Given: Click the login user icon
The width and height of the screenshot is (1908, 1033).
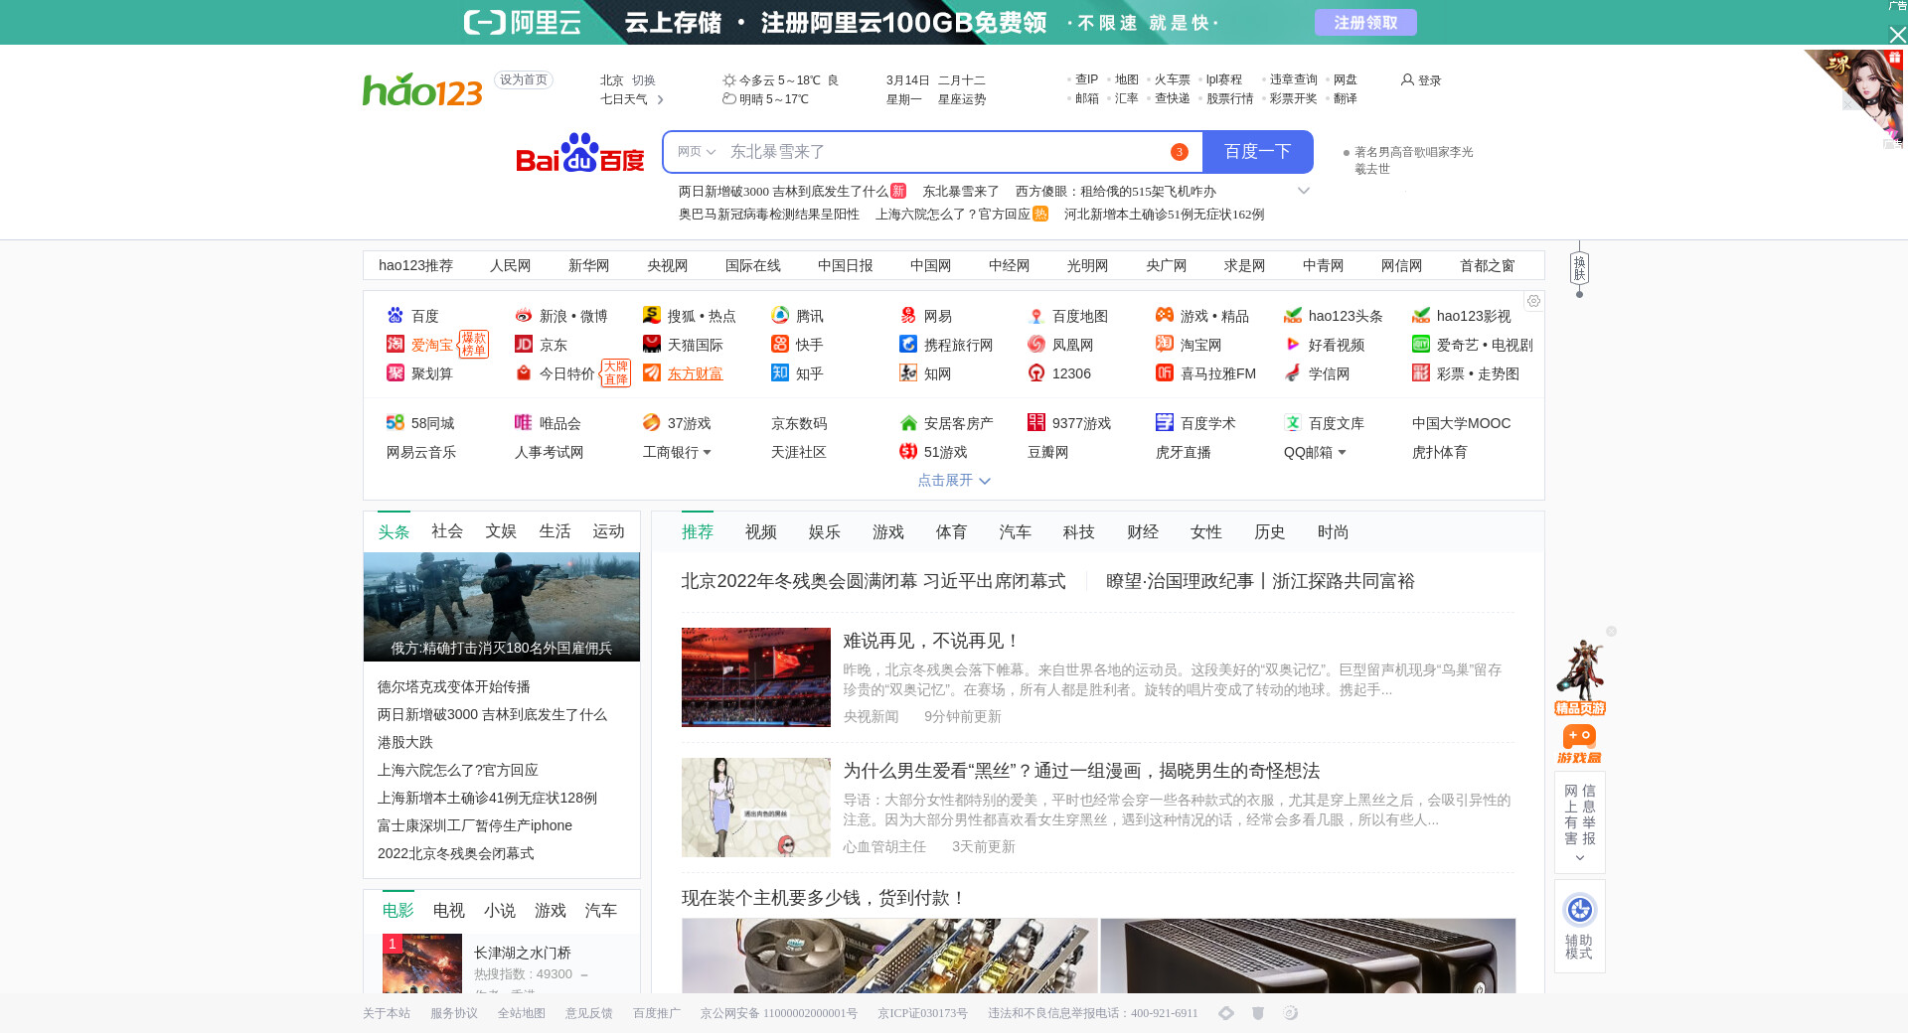Looking at the screenshot, I should pos(1407,79).
